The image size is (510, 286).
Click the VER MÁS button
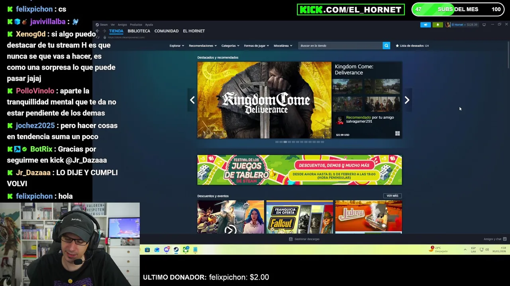392,196
